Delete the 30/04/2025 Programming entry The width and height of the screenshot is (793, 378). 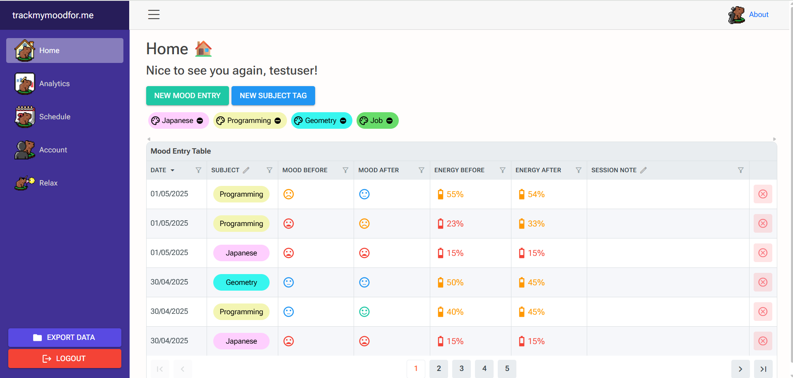point(763,312)
